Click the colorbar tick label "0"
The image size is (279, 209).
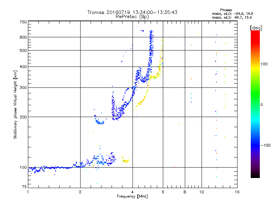coord(261,104)
